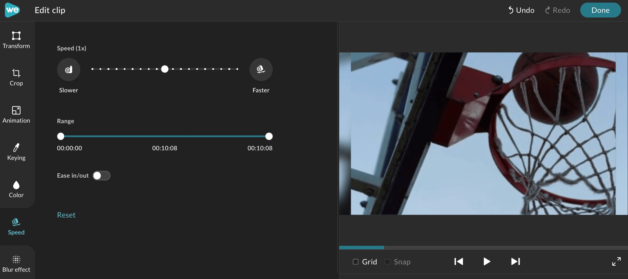Click the middle 00:10:08 duration text
Image resolution: width=628 pixels, height=279 pixels.
[165, 148]
